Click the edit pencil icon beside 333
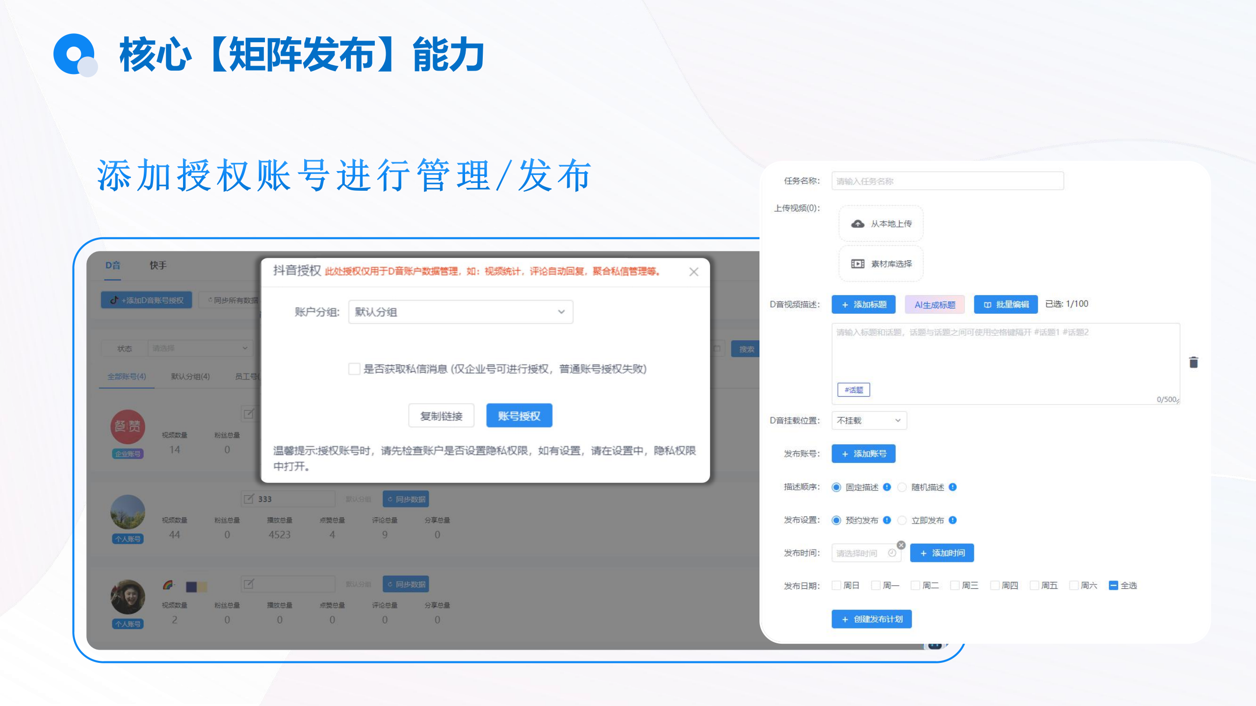 tap(249, 499)
